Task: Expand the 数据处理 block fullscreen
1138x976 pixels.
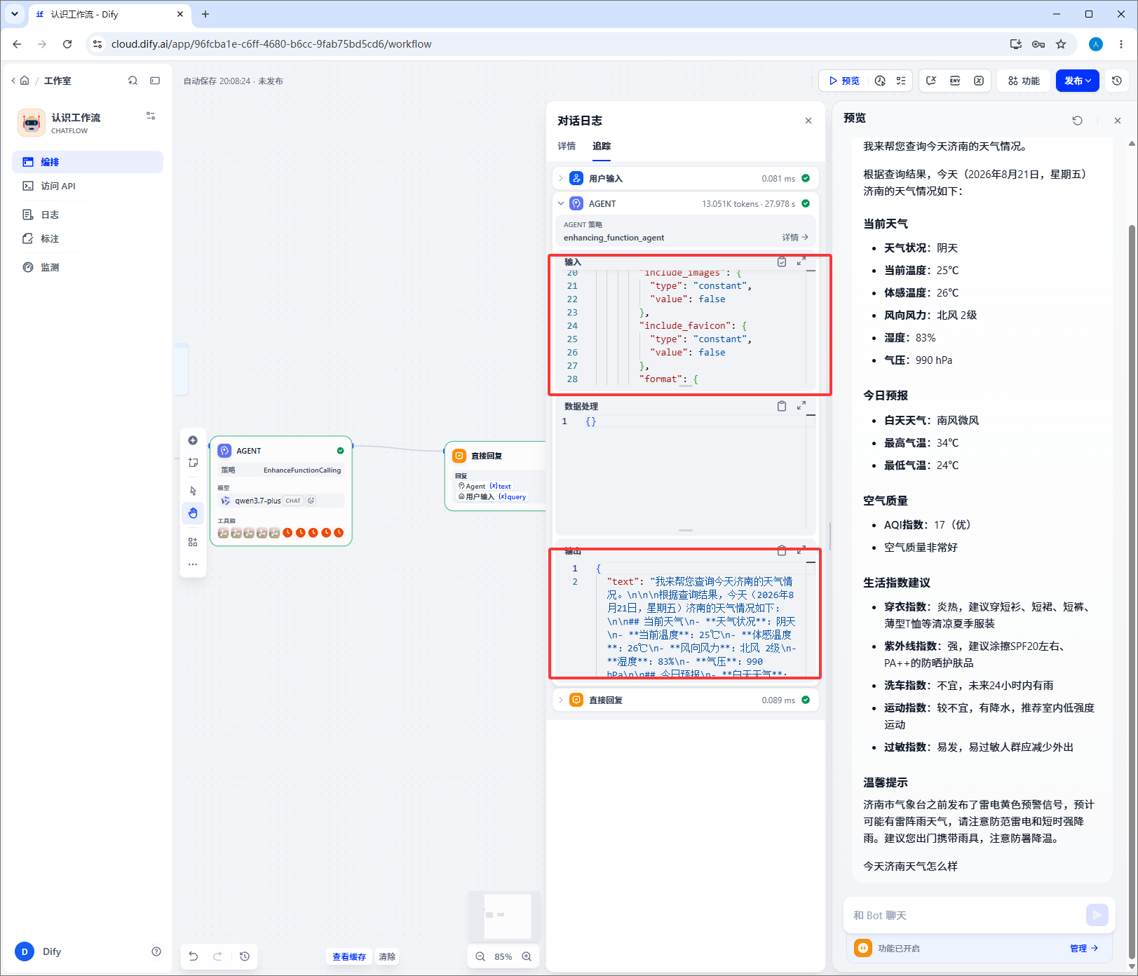Action: pyautogui.click(x=801, y=406)
